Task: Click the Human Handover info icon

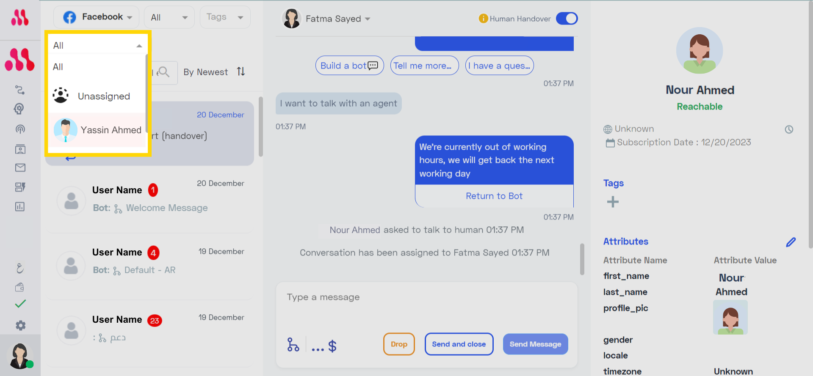Action: click(x=483, y=19)
